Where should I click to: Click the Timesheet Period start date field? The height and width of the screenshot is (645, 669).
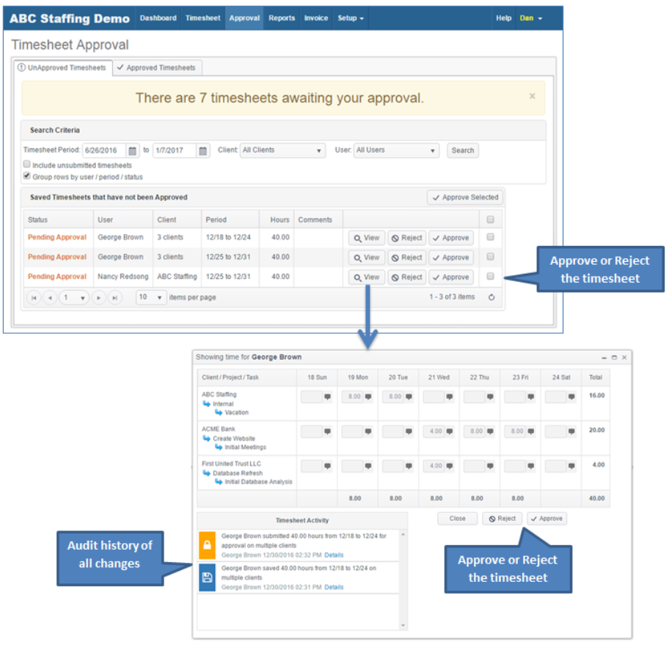tap(104, 150)
